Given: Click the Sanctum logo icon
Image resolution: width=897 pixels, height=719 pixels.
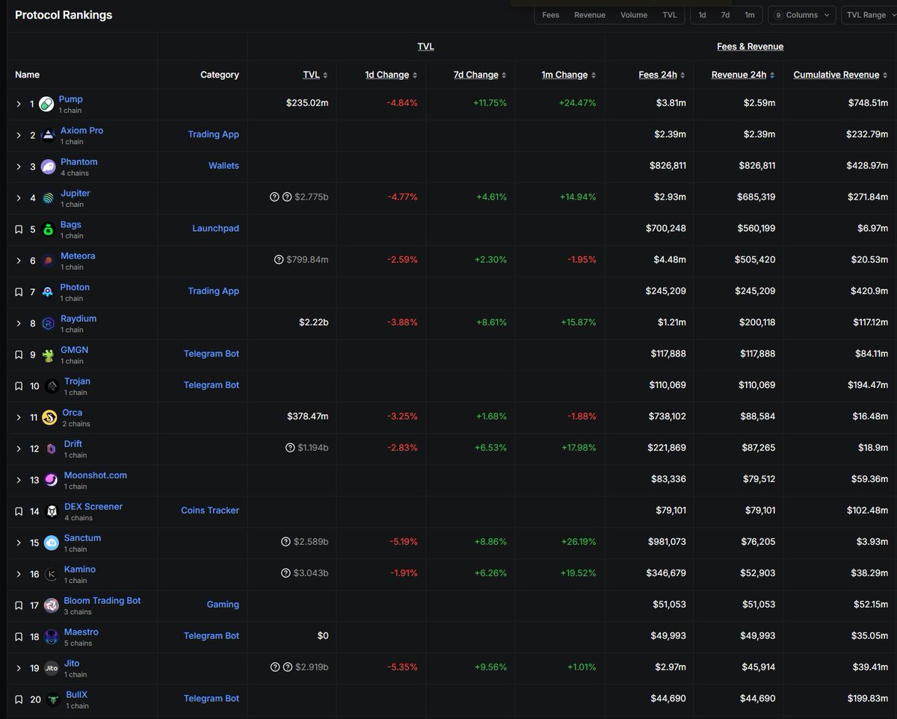Looking at the screenshot, I should pos(51,543).
